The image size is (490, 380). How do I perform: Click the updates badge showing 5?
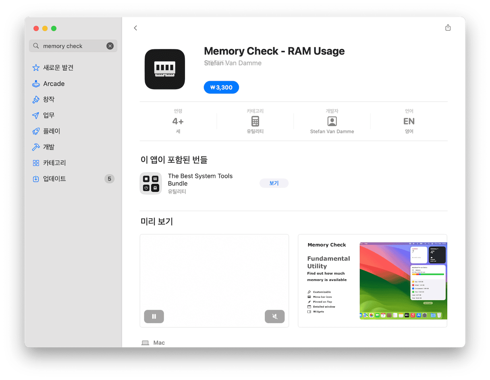pos(109,179)
